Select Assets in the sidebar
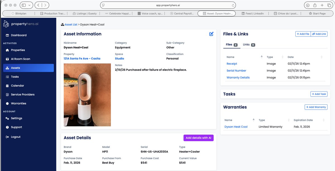Image resolution: width=335 pixels, height=171 pixels. click(28, 68)
